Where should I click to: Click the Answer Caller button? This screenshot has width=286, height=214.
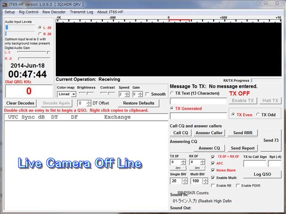tap(209, 133)
